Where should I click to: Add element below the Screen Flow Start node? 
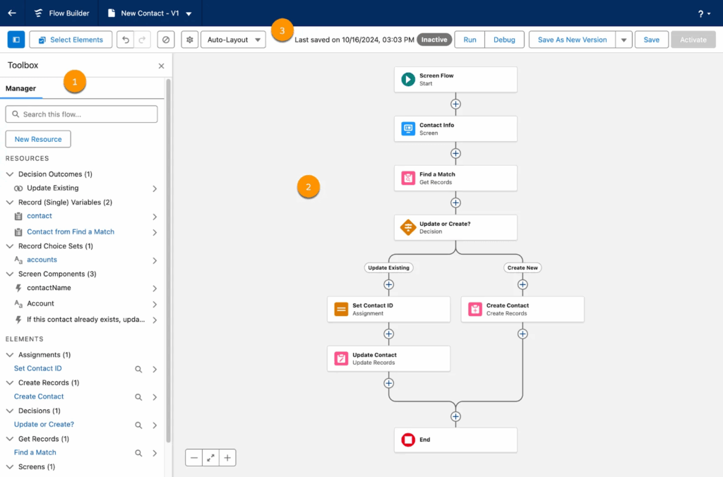[x=455, y=104]
